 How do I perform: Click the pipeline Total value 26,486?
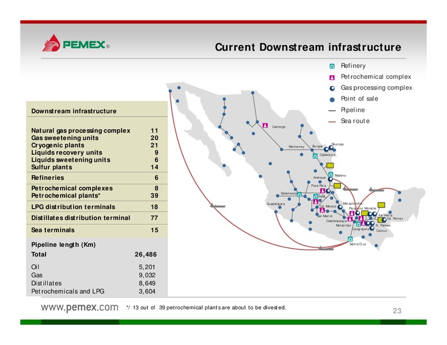pyautogui.click(x=146, y=255)
